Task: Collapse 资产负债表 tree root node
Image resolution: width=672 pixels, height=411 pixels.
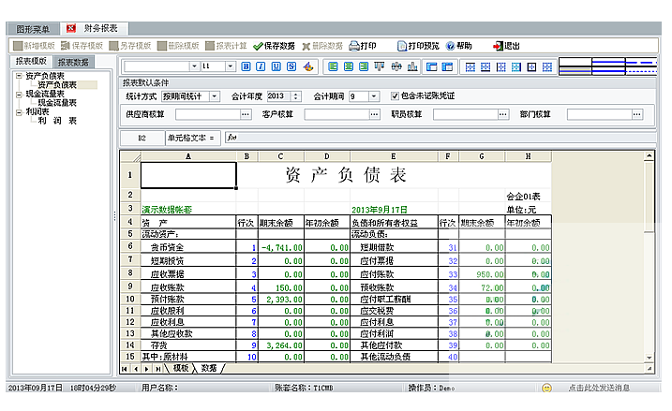Action: tap(19, 76)
